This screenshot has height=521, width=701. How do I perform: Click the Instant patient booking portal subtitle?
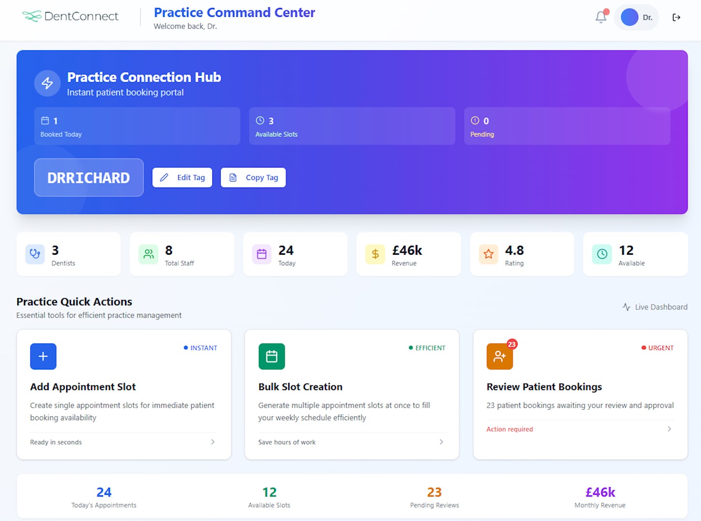(126, 92)
